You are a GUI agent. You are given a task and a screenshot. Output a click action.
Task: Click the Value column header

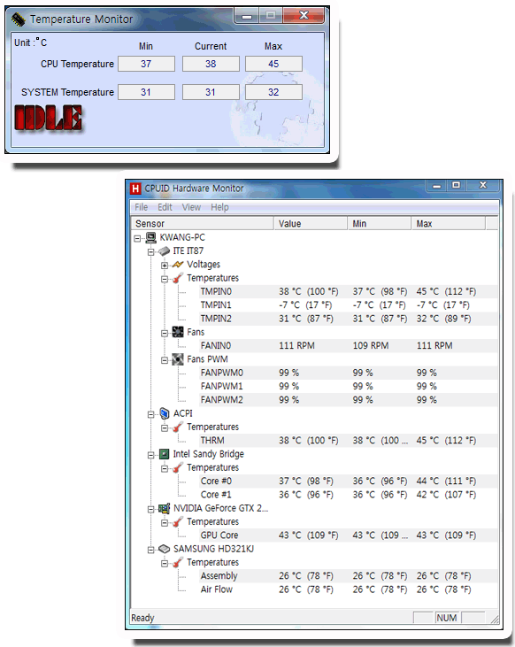click(311, 223)
